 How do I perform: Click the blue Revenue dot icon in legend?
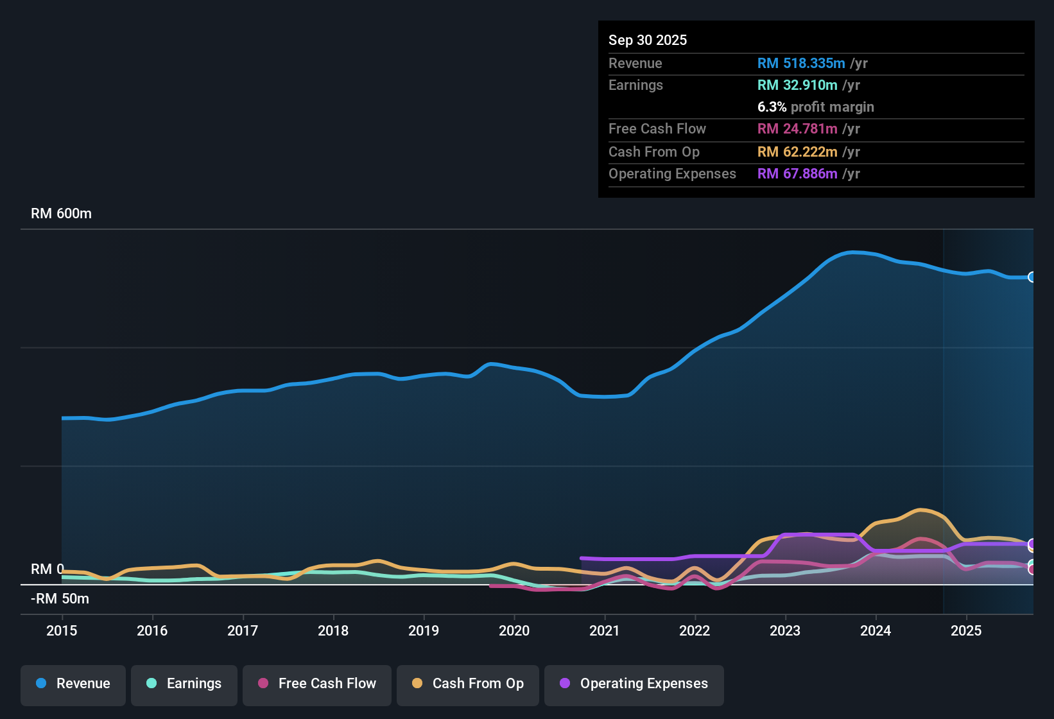pos(40,684)
